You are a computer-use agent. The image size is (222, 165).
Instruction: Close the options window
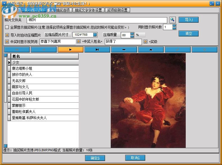(218, 3)
